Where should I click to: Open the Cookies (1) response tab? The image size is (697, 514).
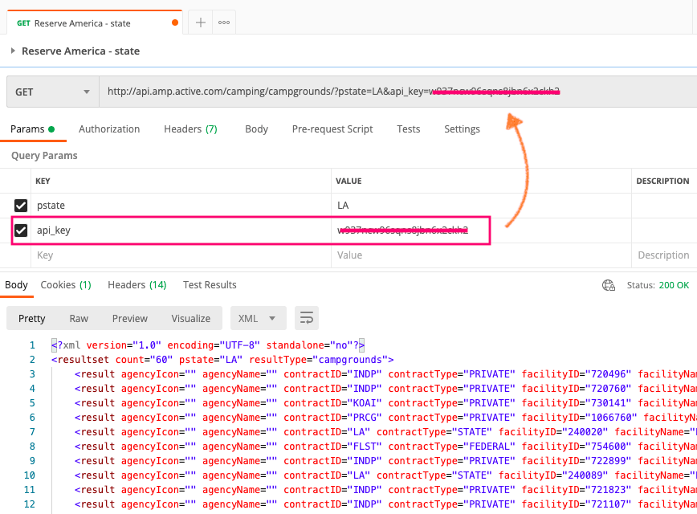(66, 285)
